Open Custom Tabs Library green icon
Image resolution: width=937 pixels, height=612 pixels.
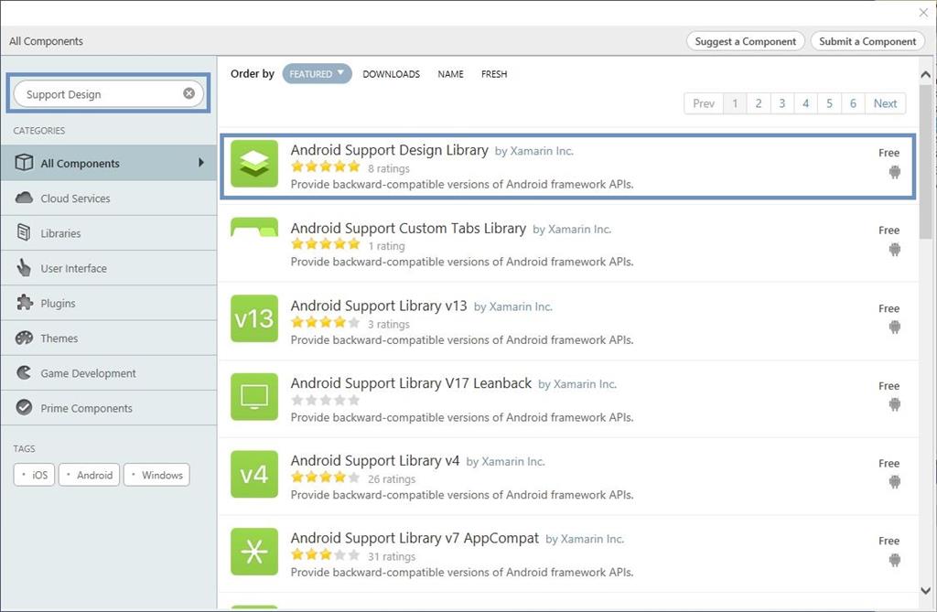click(x=254, y=229)
